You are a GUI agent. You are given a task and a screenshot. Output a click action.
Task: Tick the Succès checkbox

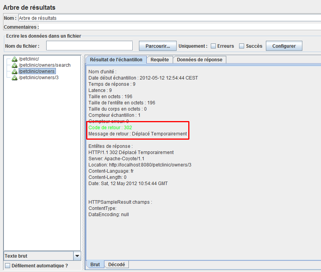click(x=241, y=46)
